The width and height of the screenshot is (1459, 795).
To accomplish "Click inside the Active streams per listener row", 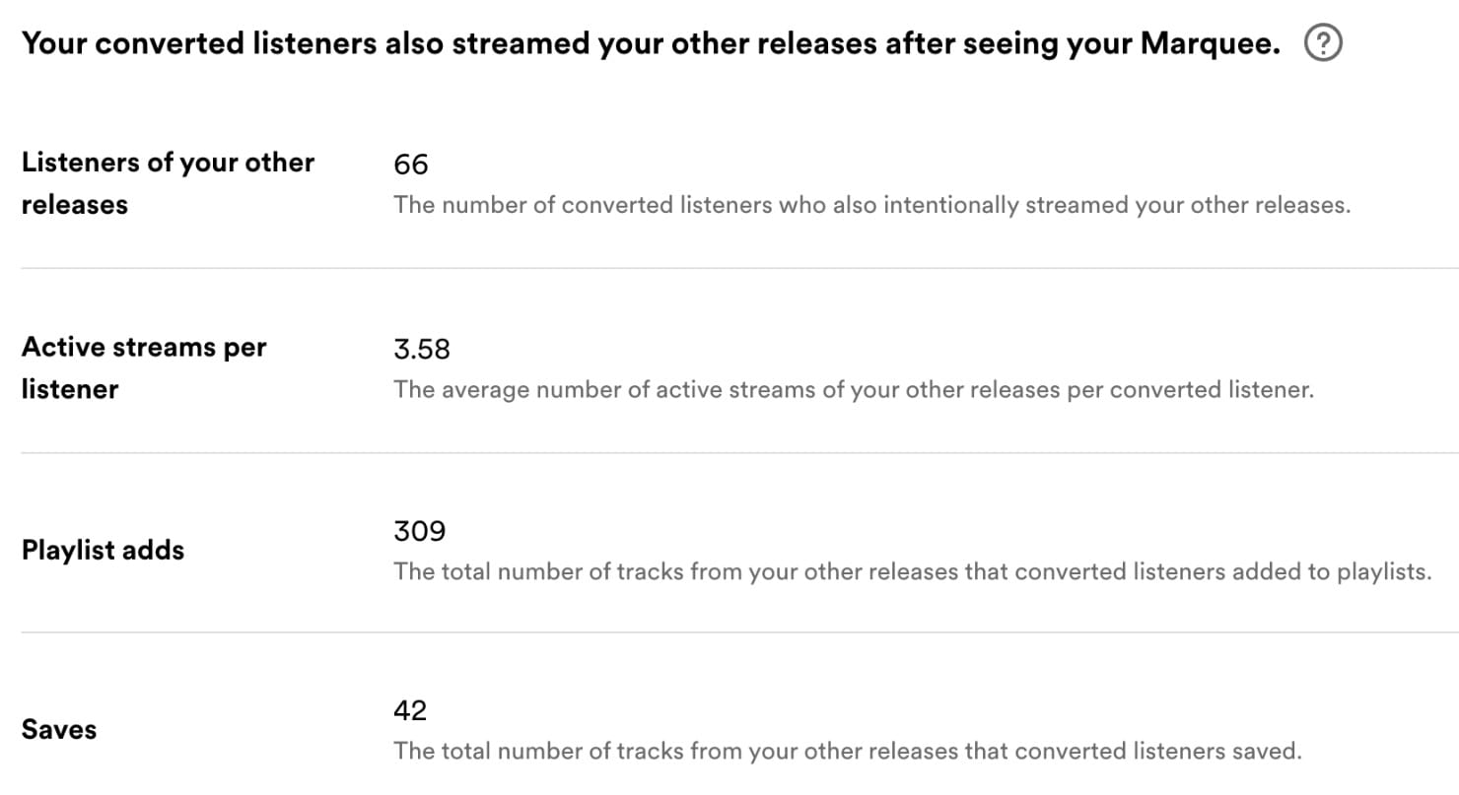I will pyautogui.click(x=729, y=367).
